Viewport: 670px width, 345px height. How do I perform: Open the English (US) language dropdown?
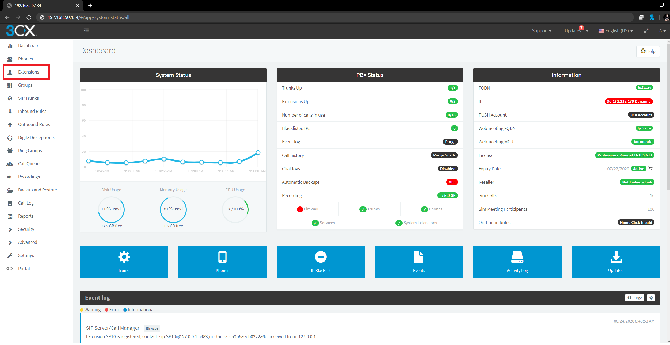click(616, 31)
